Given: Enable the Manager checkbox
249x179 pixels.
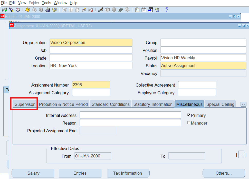Looking at the screenshot, I should pyautogui.click(x=189, y=123).
